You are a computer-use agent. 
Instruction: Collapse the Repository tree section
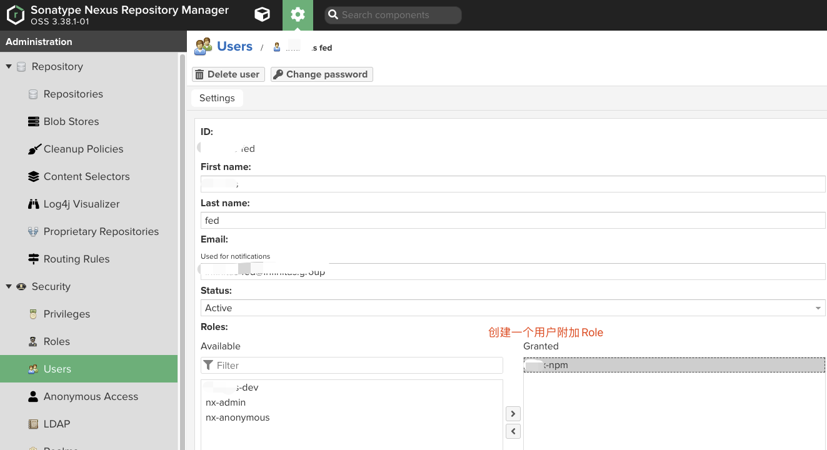(9, 66)
